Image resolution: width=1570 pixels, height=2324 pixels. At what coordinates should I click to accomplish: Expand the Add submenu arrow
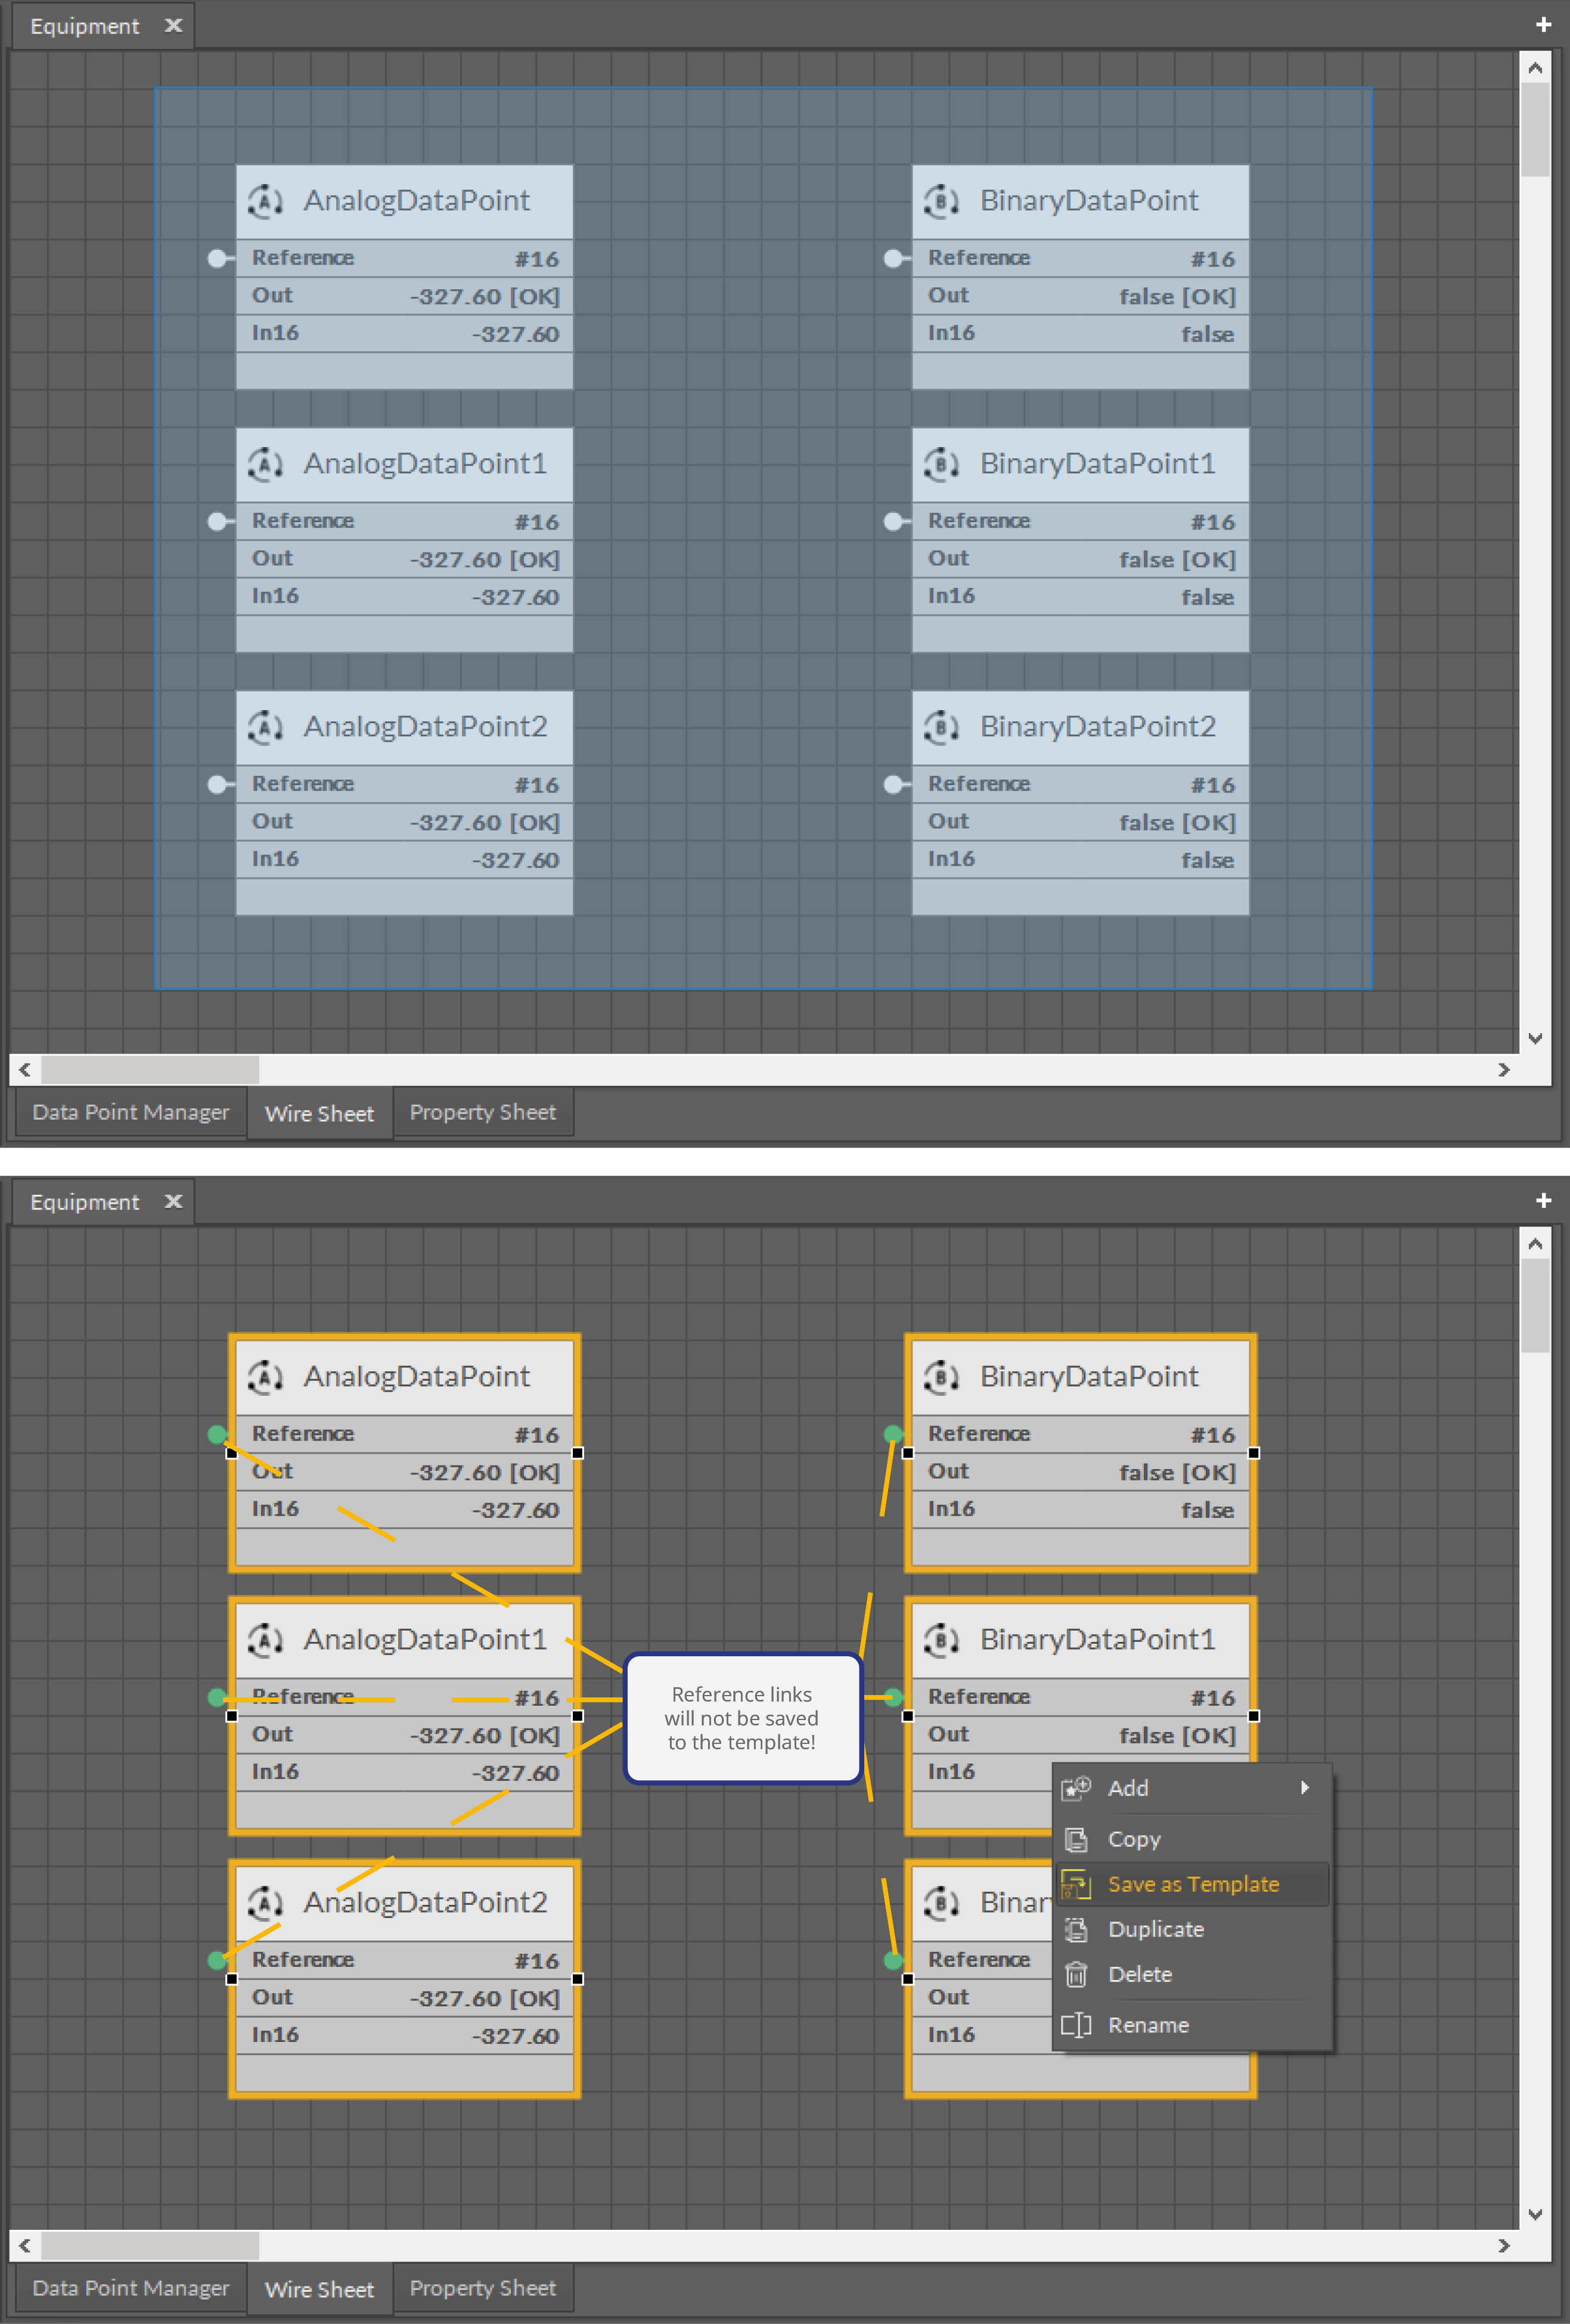click(x=1304, y=1788)
